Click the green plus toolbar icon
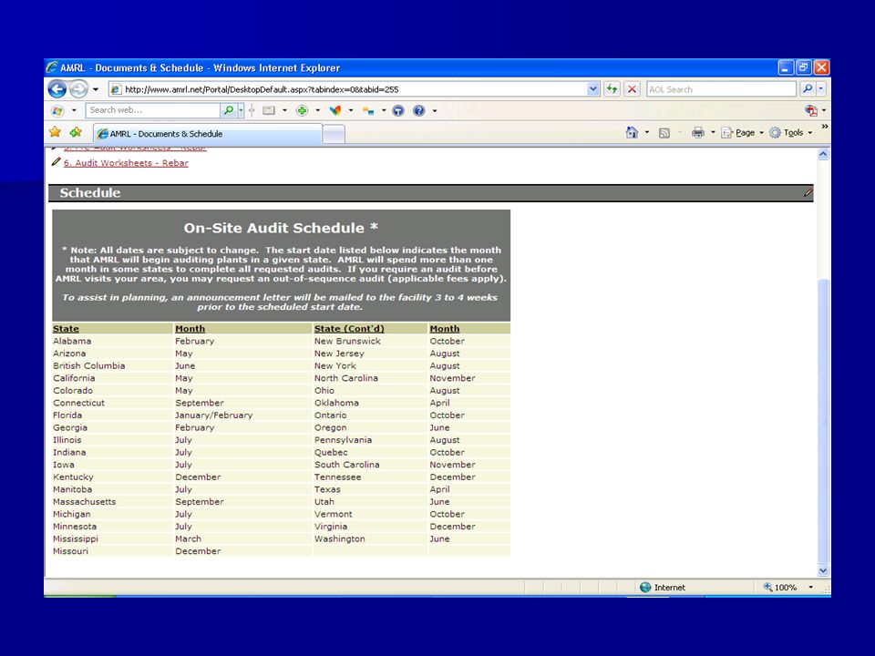Viewport: 875px width, 656px height. tap(302, 110)
